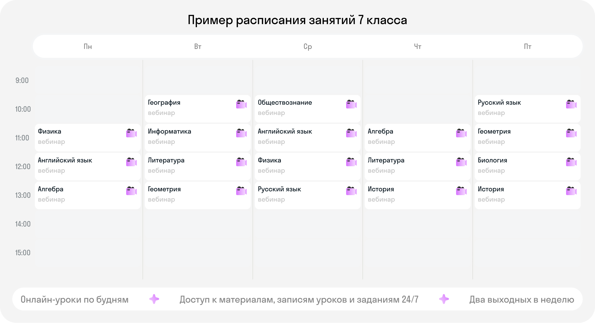
Task: Click the camera icon on Tuesday's География webinar
Action: click(241, 104)
